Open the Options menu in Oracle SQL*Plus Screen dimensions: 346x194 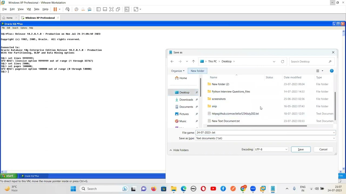[x=24, y=28]
